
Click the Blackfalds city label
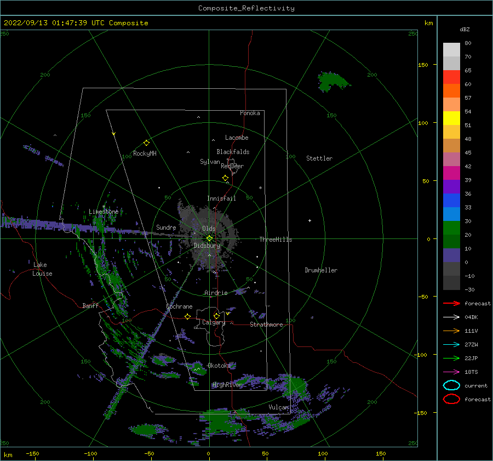tap(233, 152)
